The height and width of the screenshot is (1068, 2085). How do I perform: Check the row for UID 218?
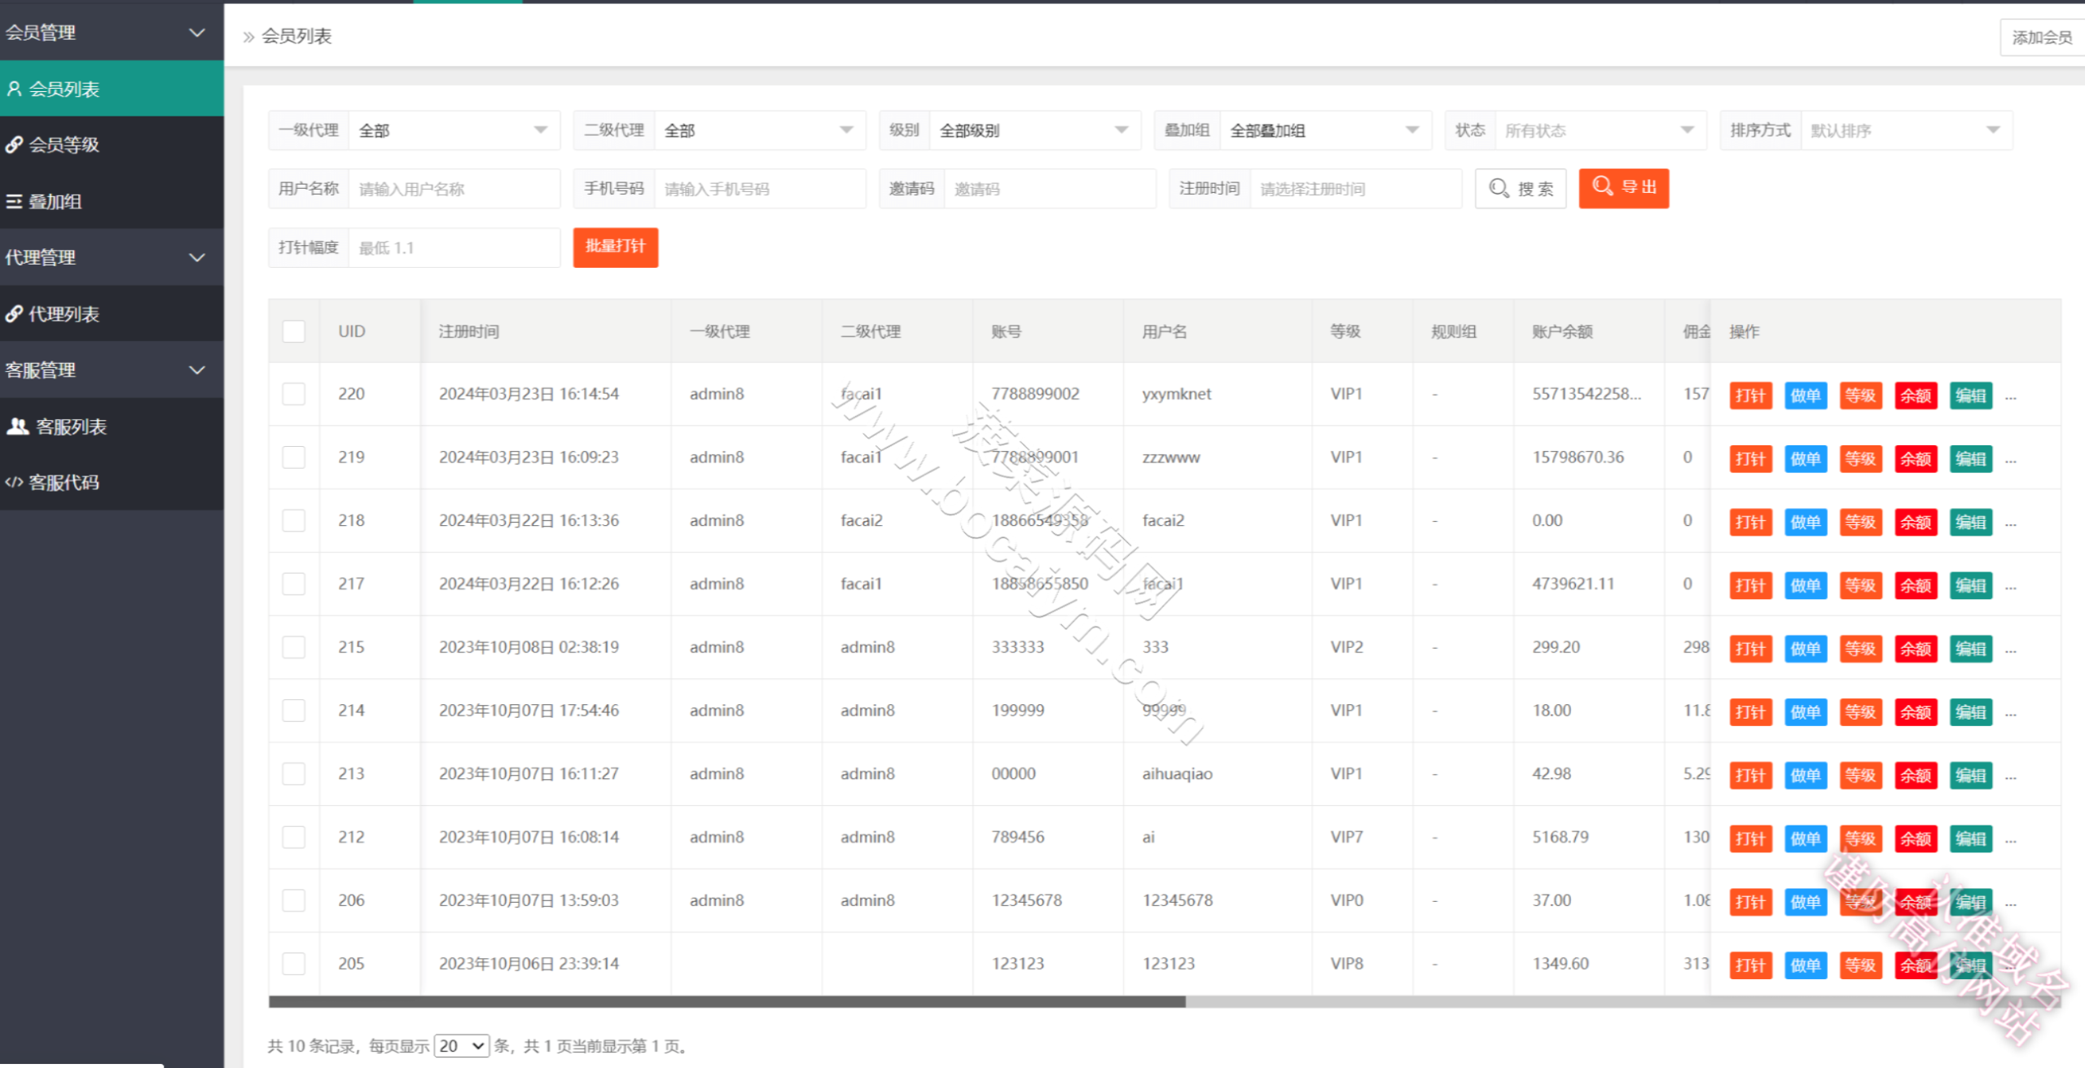coord(294,521)
